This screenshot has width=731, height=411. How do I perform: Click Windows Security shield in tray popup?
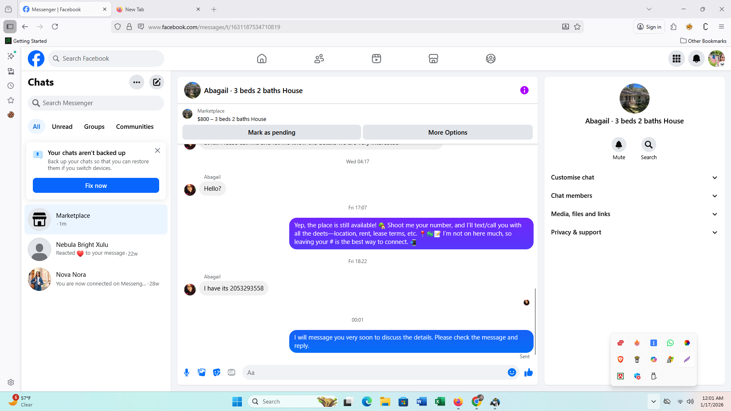coord(637,376)
